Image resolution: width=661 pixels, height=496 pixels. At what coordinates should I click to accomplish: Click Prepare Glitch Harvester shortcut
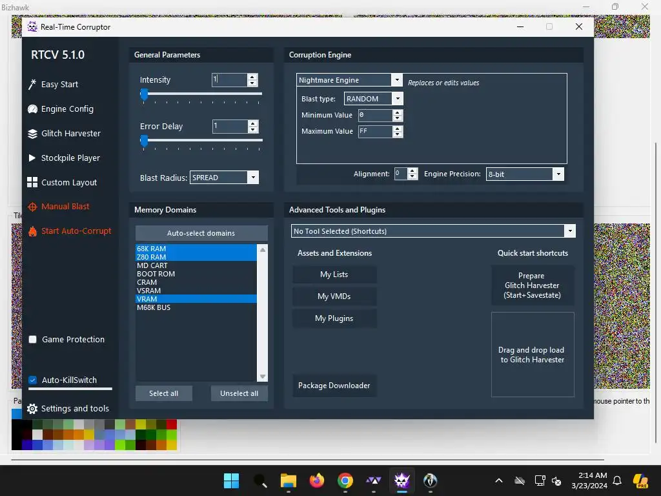pyautogui.click(x=533, y=285)
